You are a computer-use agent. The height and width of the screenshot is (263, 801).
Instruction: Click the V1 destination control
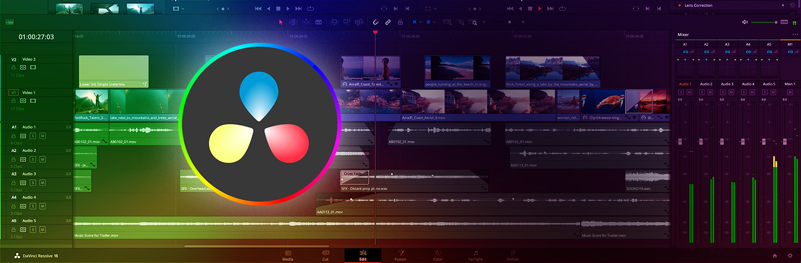[x=13, y=93]
